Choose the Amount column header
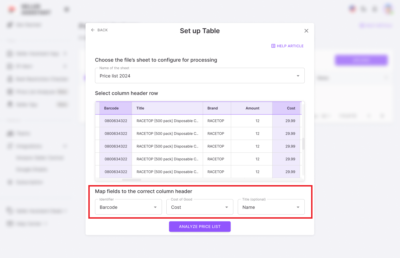Image resolution: width=400 pixels, height=258 pixels. point(252,108)
